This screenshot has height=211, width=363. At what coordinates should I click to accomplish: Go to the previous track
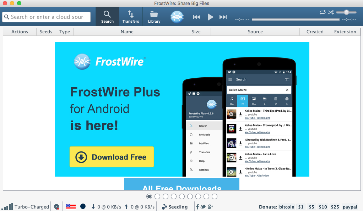coord(197,16)
